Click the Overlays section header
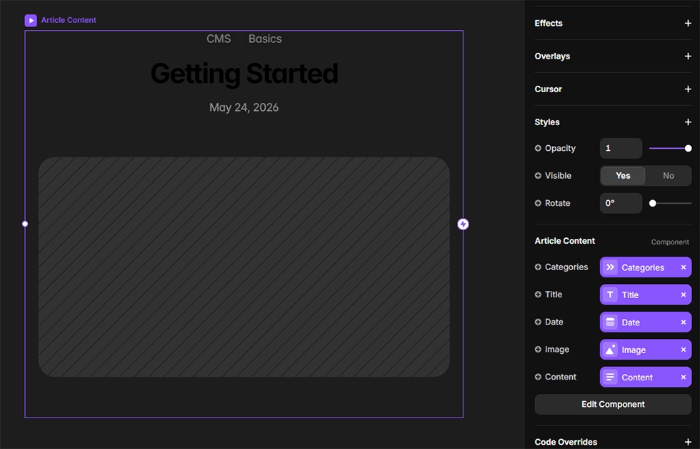This screenshot has height=449, width=700. pyautogui.click(x=552, y=56)
